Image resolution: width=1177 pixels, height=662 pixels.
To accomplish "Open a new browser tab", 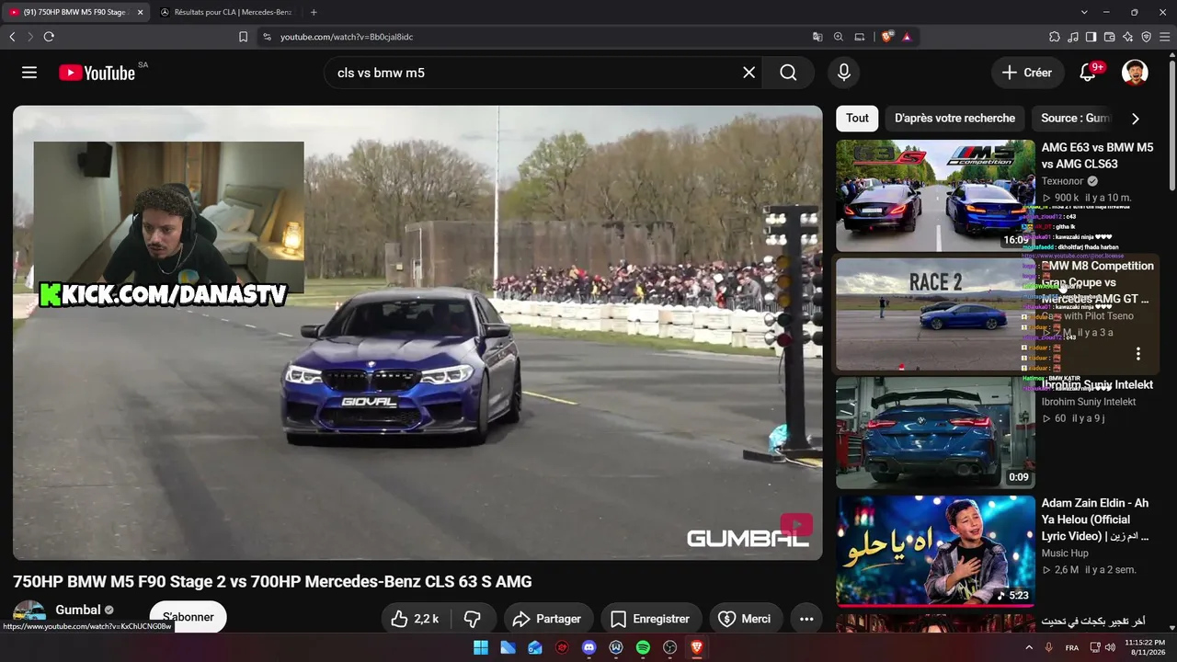I will (314, 12).
